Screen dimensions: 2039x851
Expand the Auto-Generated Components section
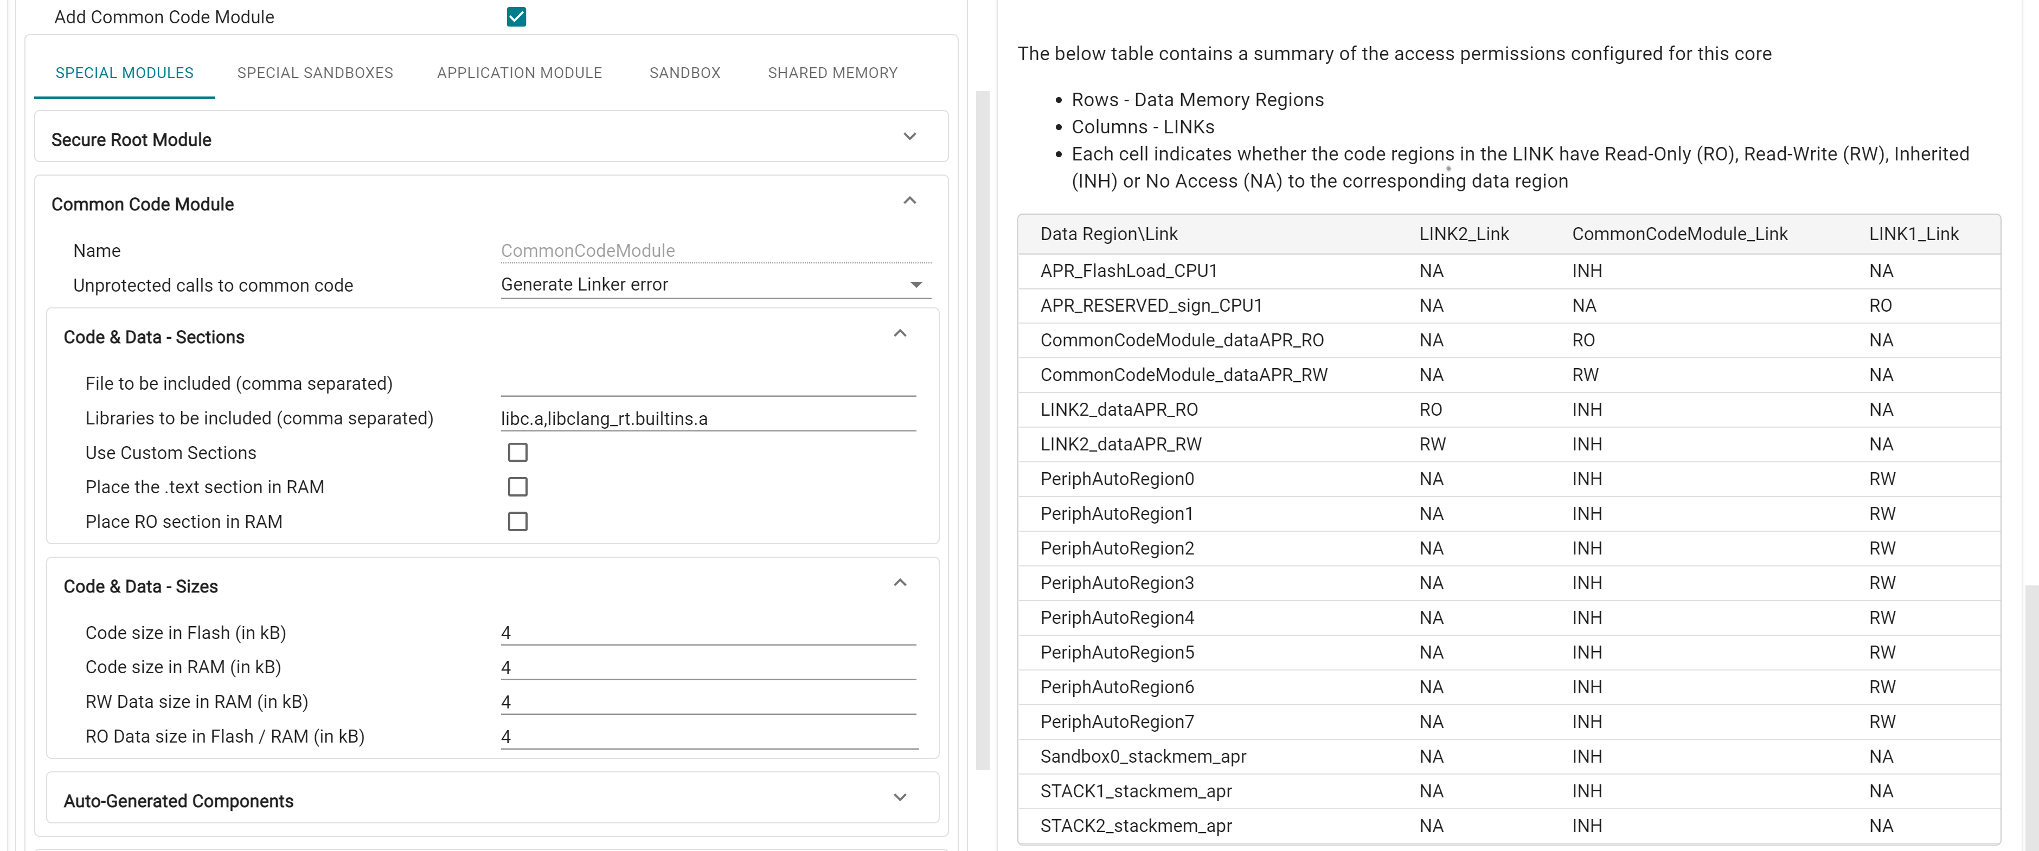[899, 797]
